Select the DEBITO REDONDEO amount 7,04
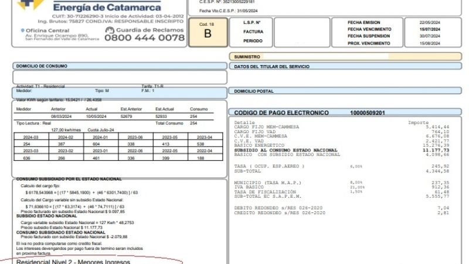Viewport: 469px width, 264px height. coord(443,208)
